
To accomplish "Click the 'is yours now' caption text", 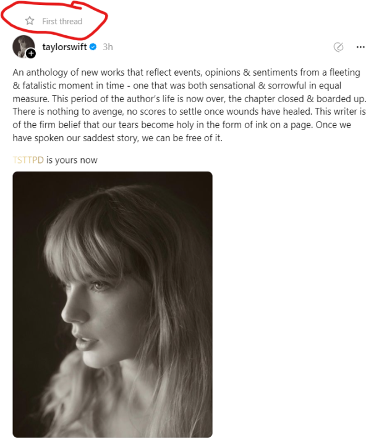I will pos(72,160).
